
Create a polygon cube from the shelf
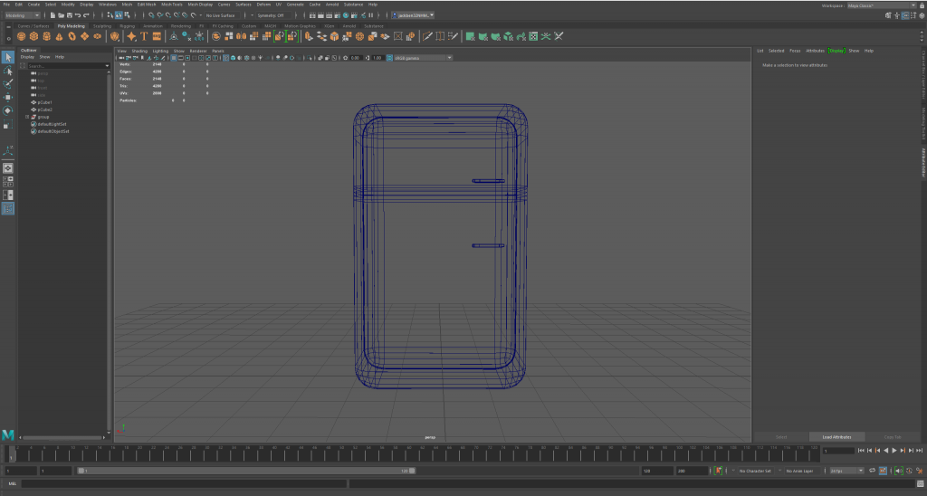point(33,37)
